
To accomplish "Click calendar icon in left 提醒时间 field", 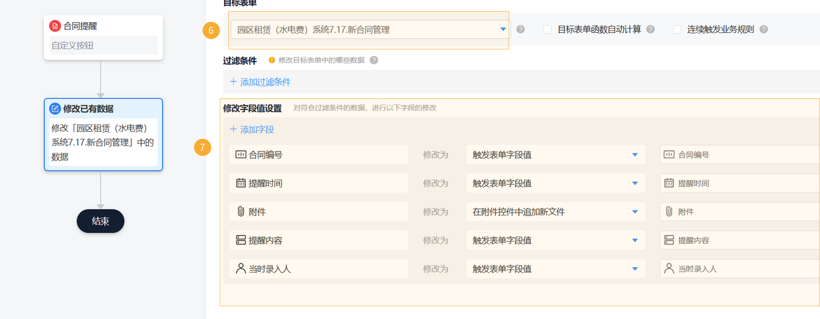I will click(x=241, y=183).
